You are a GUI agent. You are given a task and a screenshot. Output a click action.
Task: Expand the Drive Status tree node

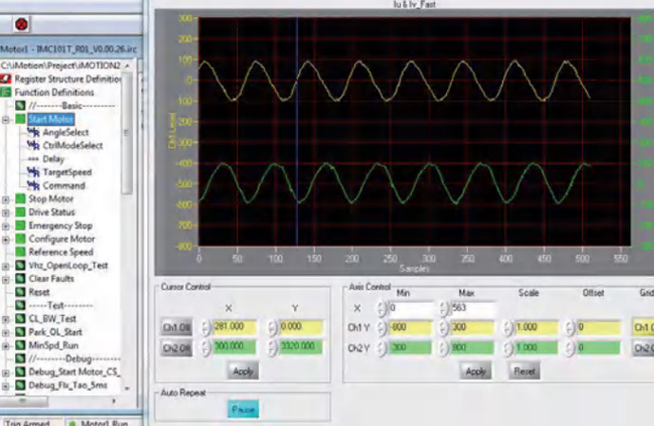coord(6,213)
